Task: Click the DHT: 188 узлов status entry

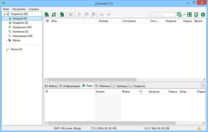Action: click(x=67, y=128)
